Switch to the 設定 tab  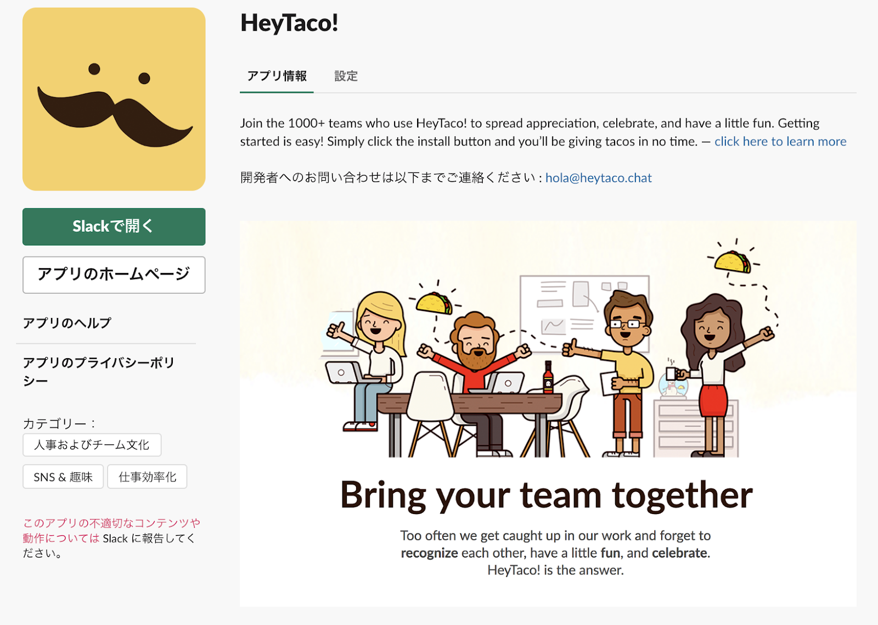(x=346, y=76)
